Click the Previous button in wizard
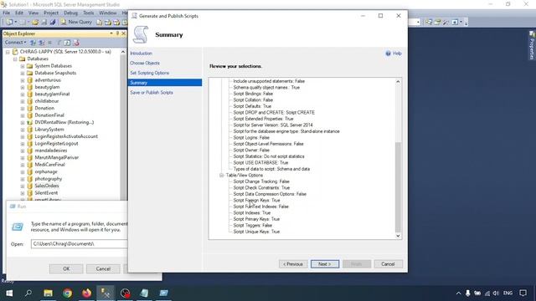 [293, 264]
